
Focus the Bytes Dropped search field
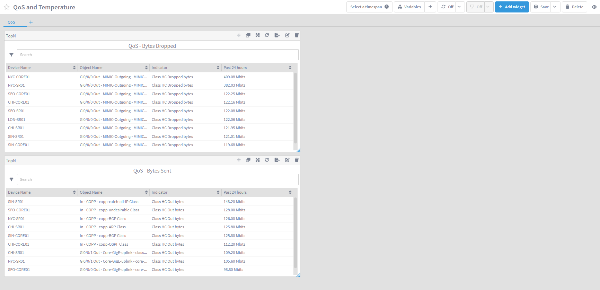click(x=158, y=55)
